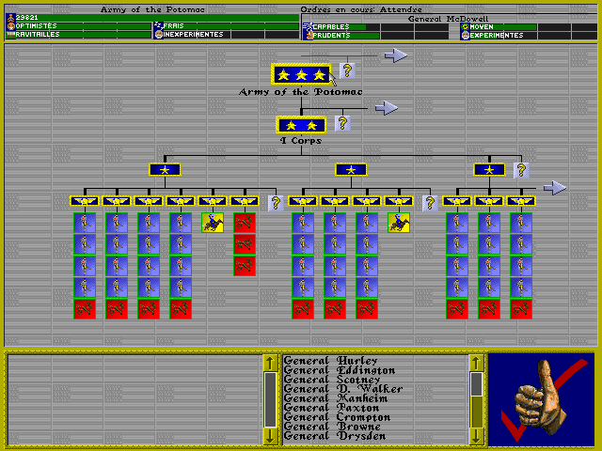The width and height of the screenshot is (602, 451).
Task: Click the question mark beside the I Corps badge
Action: click(x=342, y=123)
